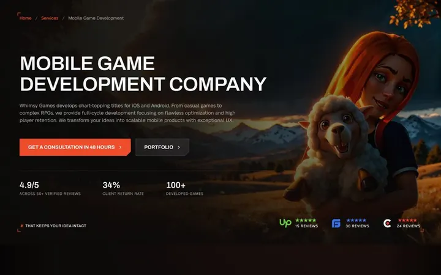Open the Portfolio button
The height and width of the screenshot is (275, 441).
[x=162, y=147]
